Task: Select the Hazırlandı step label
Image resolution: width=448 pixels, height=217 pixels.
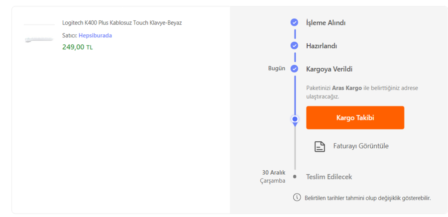Action: tap(322, 46)
